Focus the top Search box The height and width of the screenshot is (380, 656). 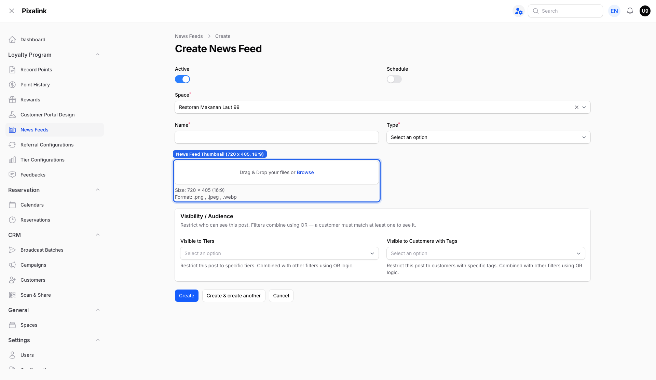tap(565, 11)
